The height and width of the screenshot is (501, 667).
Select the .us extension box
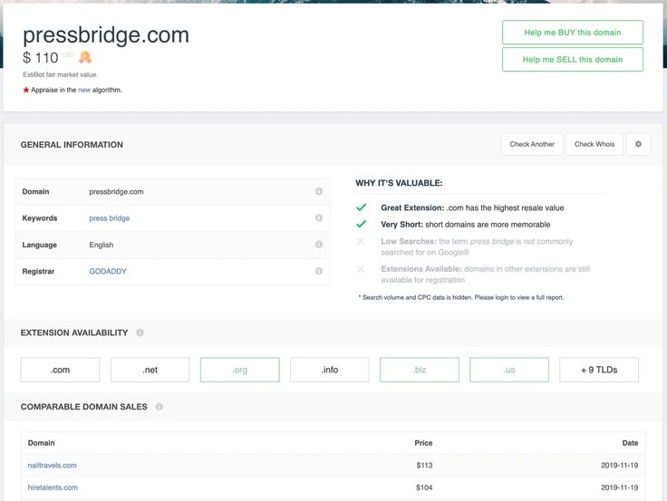click(x=509, y=370)
